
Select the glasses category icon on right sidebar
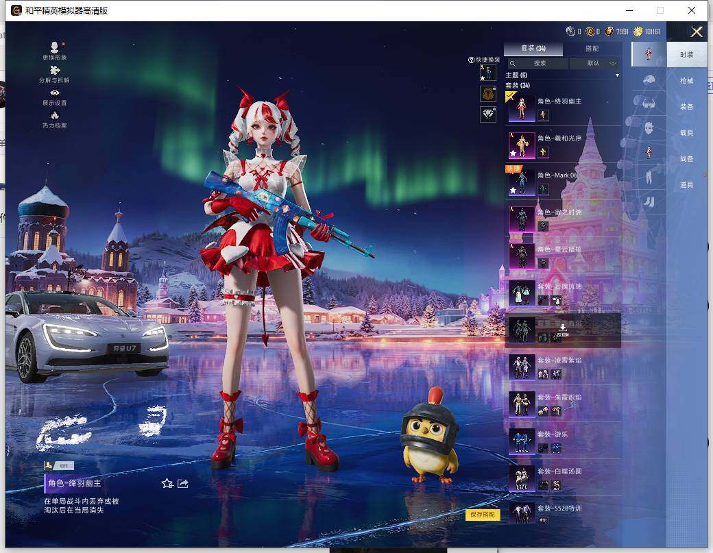tap(647, 104)
